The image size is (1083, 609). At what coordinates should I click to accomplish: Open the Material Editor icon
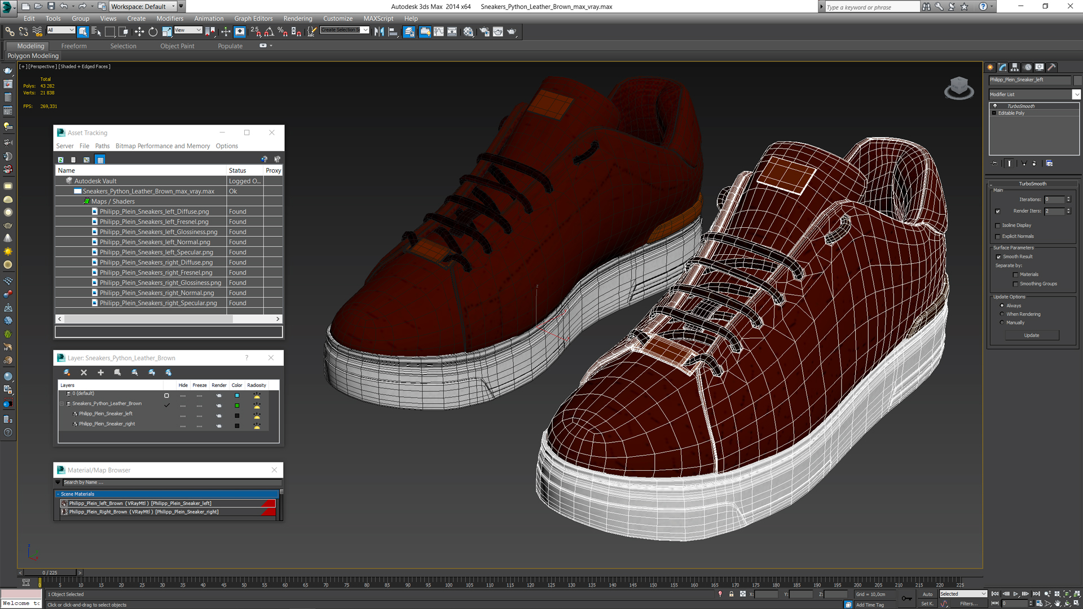[468, 32]
